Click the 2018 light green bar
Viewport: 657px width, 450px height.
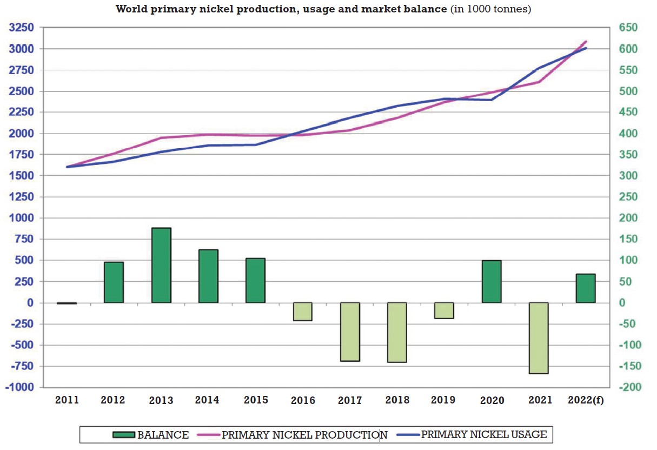397,333
